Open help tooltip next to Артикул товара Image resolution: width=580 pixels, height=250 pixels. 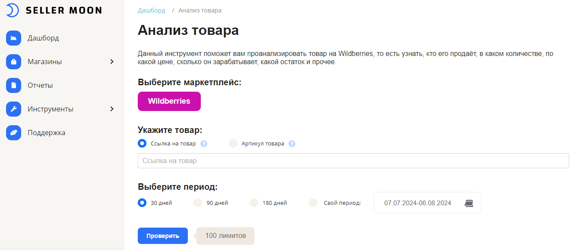(292, 144)
